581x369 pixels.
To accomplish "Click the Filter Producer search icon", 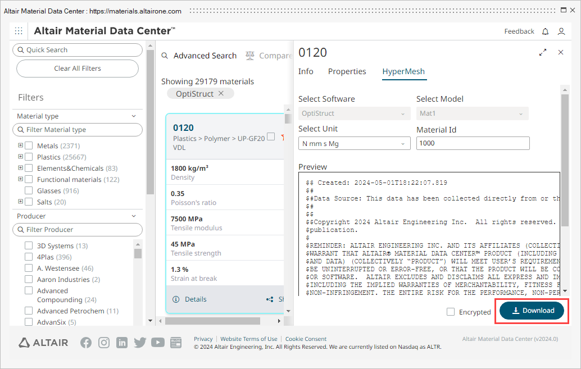I will pyautogui.click(x=21, y=230).
